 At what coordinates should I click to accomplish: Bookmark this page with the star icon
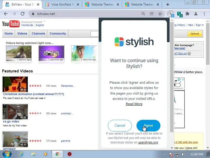click(x=160, y=14)
